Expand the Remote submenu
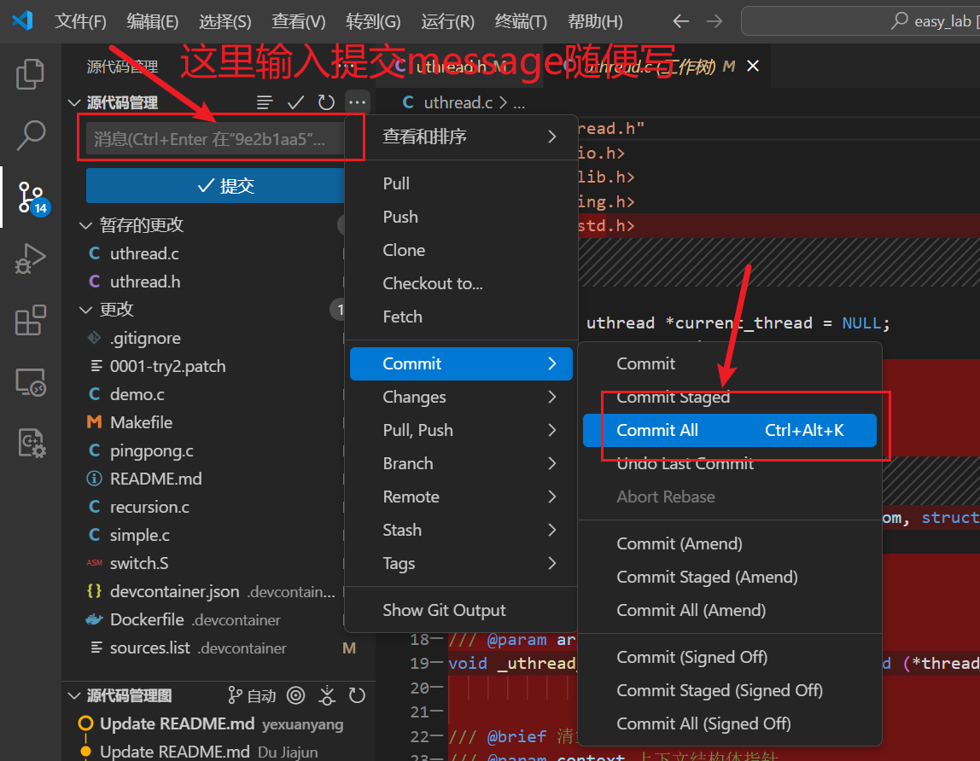 click(461, 497)
